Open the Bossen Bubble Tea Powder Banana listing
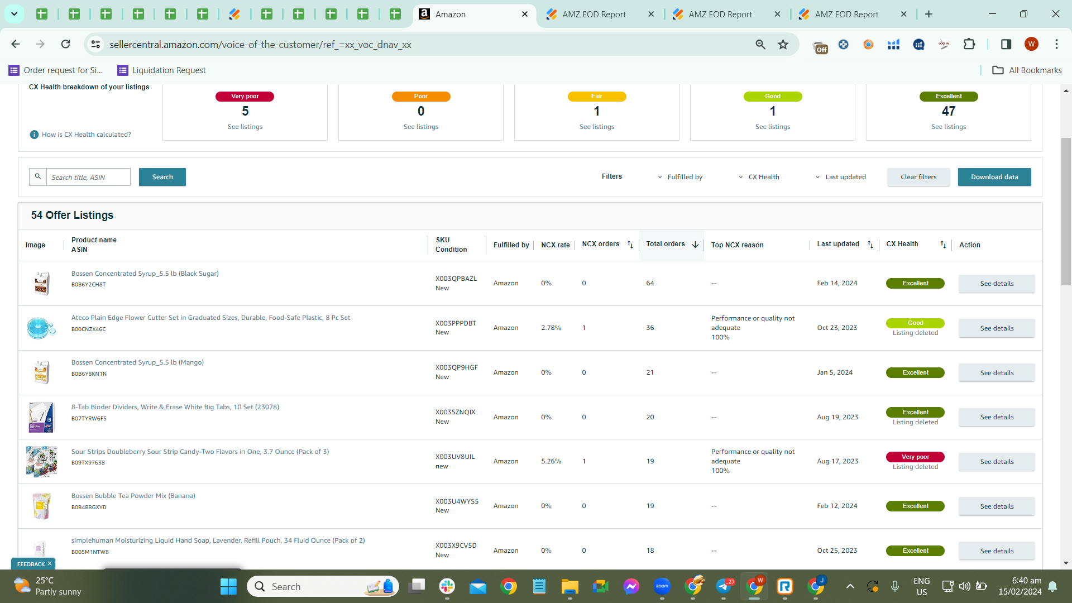This screenshot has height=603, width=1072. 133,496
